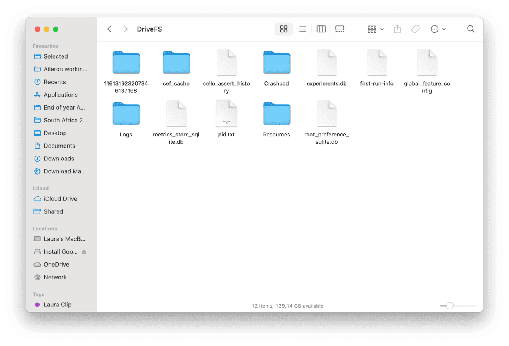Select OneDrive under Locations

click(56, 264)
